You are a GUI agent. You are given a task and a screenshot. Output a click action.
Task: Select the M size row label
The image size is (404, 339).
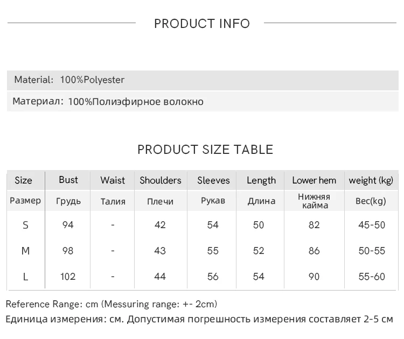25,251
